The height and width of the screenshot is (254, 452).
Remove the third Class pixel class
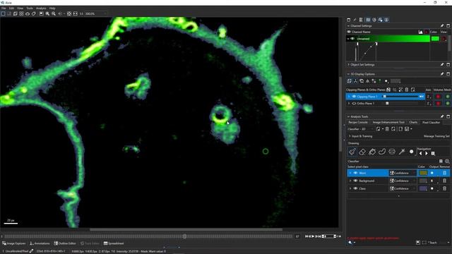click(444, 188)
